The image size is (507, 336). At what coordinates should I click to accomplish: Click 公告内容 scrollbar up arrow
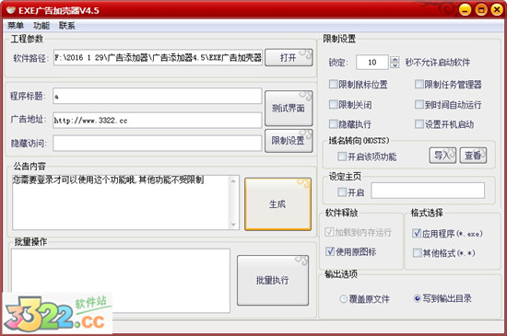coord(233,181)
